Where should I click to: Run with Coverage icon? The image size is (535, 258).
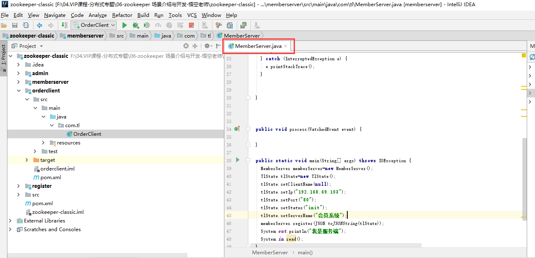[x=147, y=25]
